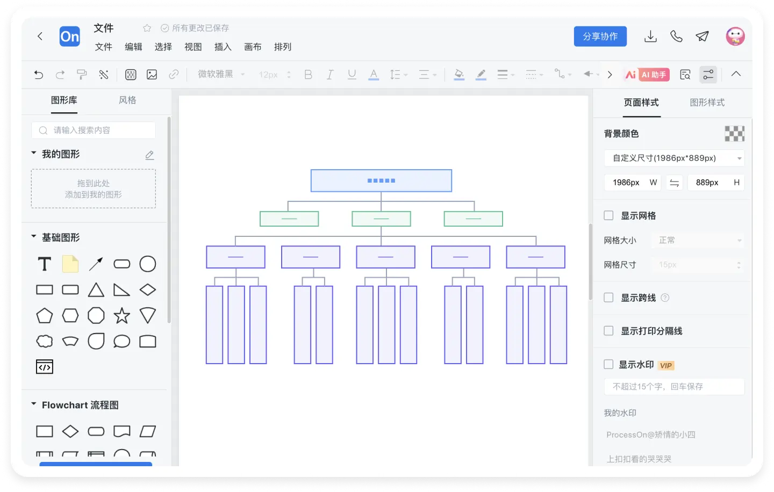
Task: Click the download icon
Action: pyautogui.click(x=650, y=37)
